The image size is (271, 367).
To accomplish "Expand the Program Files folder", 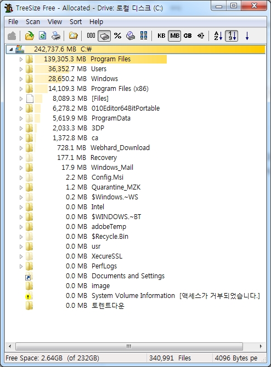I will coord(21,59).
